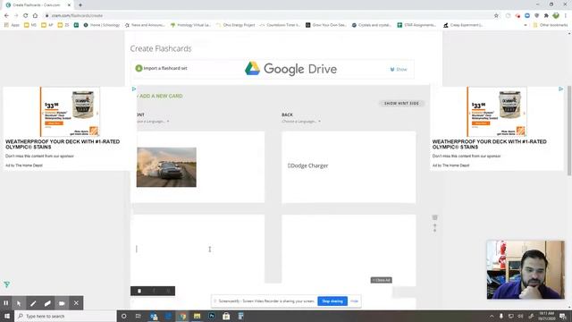
Task: Open the STAR Assignments bookmark
Action: point(417,25)
